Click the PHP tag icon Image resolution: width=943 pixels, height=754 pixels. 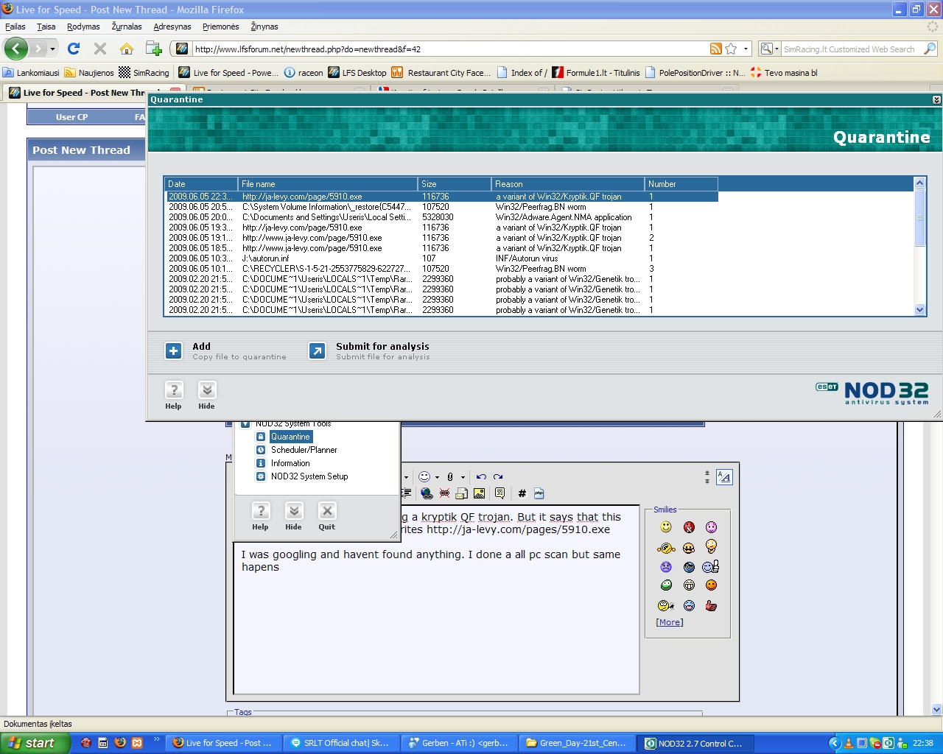(x=539, y=493)
